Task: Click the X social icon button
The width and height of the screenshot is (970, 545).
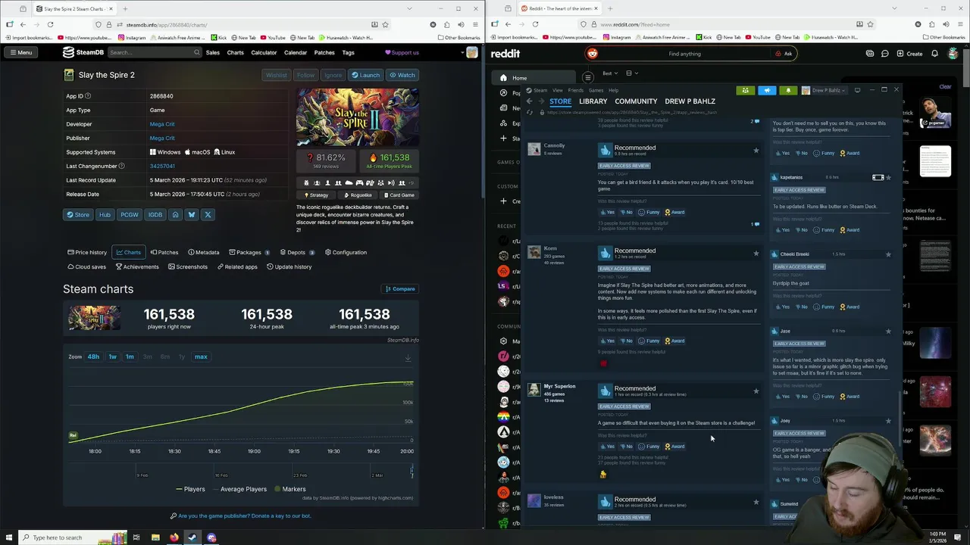Action: coord(208,214)
